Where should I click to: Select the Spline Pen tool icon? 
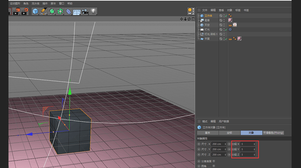(x=44, y=11)
